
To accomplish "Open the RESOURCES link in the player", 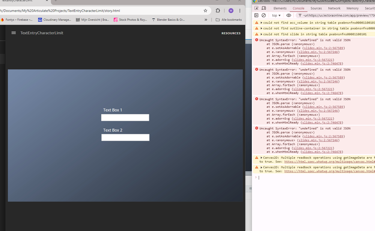I will point(231,33).
